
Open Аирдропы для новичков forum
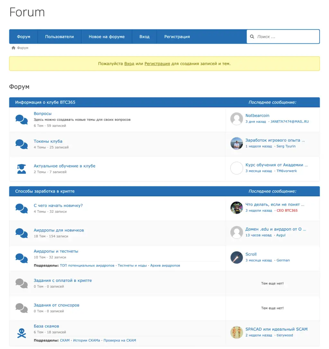point(59,230)
